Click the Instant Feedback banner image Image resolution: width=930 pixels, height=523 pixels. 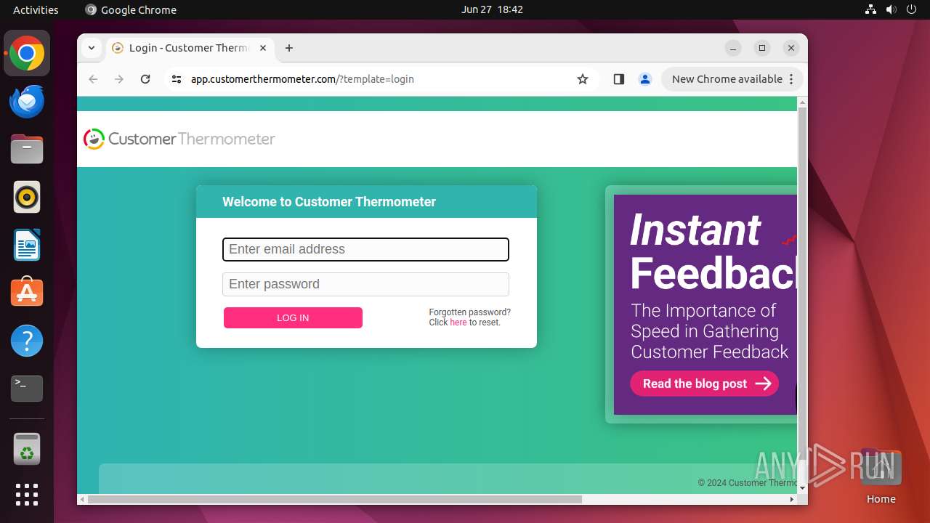(705, 304)
